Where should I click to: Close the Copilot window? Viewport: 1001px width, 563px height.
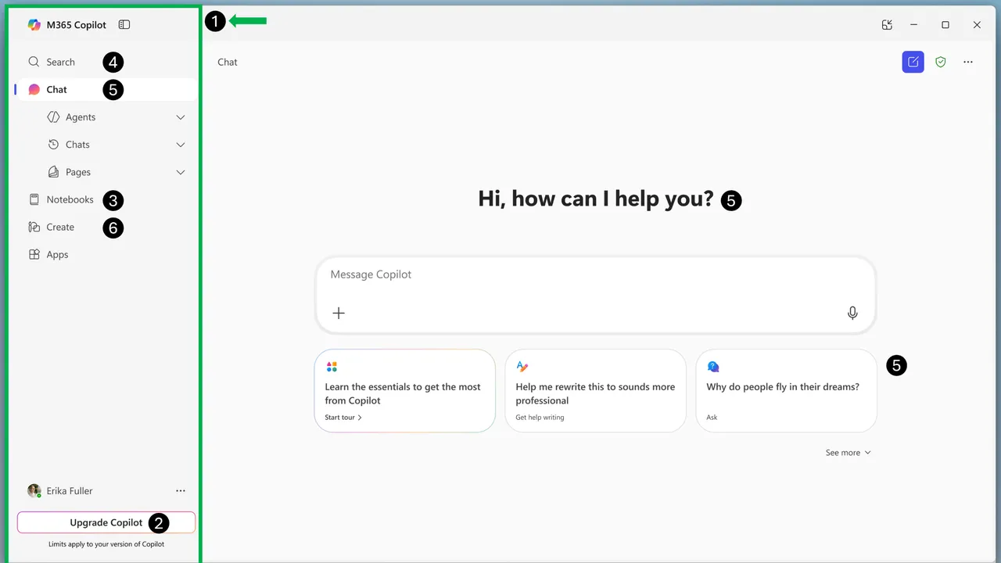point(977,25)
